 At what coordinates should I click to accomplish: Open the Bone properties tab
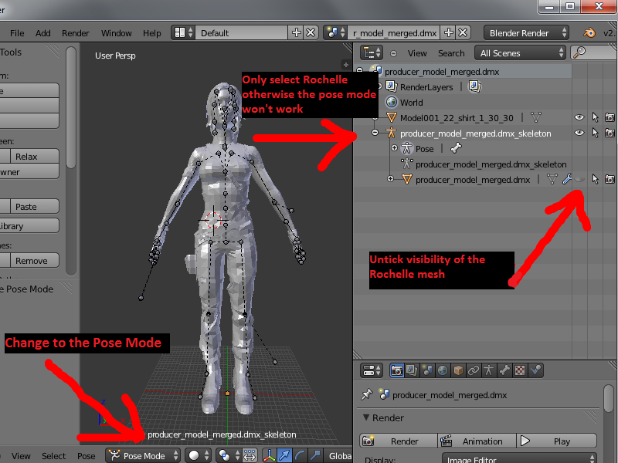(504, 370)
